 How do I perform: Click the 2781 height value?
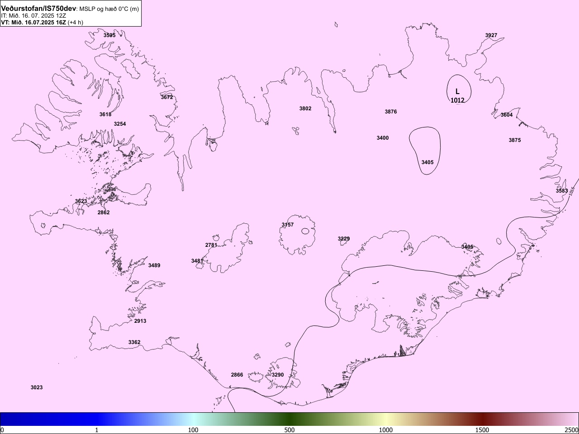click(x=211, y=245)
